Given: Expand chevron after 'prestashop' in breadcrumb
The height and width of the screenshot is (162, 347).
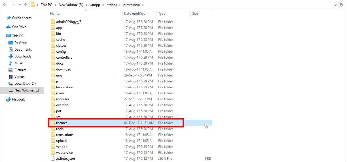Looking at the screenshot, I should pyautogui.click(x=143, y=5).
